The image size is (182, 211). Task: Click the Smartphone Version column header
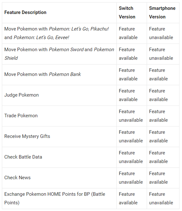pyautogui.click(x=162, y=12)
